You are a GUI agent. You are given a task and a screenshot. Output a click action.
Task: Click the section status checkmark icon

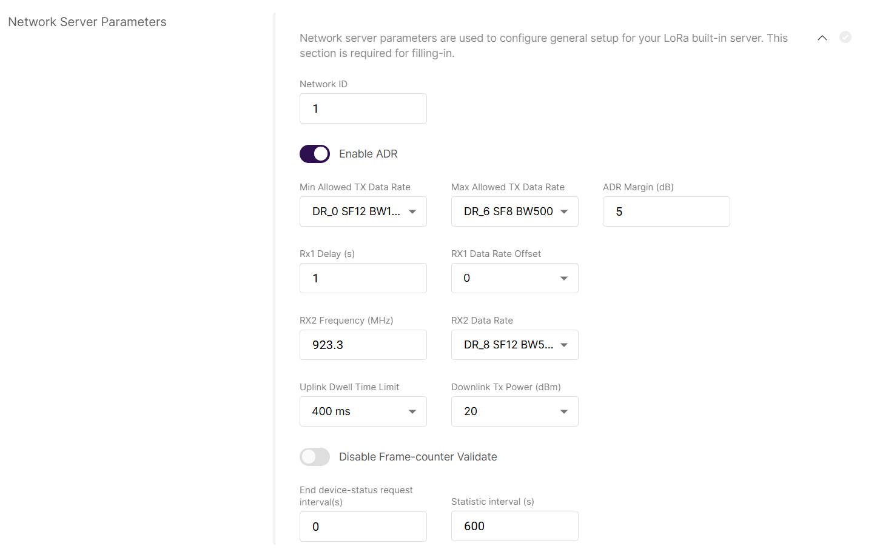[x=845, y=37]
